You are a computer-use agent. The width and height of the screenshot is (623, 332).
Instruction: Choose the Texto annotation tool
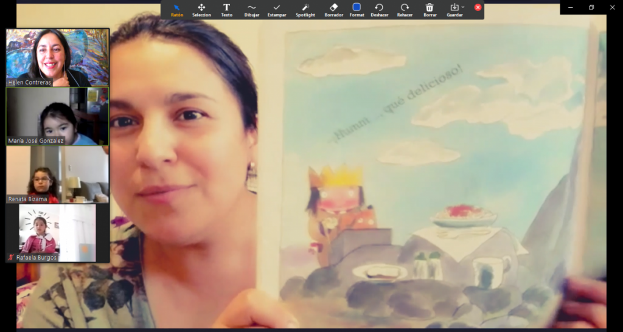[x=226, y=10]
